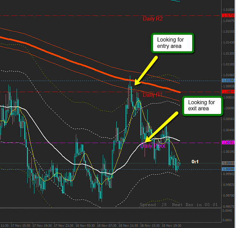Click the 1.00565 price axis label
The height and width of the screenshot is (228, 236).
tap(228, 119)
